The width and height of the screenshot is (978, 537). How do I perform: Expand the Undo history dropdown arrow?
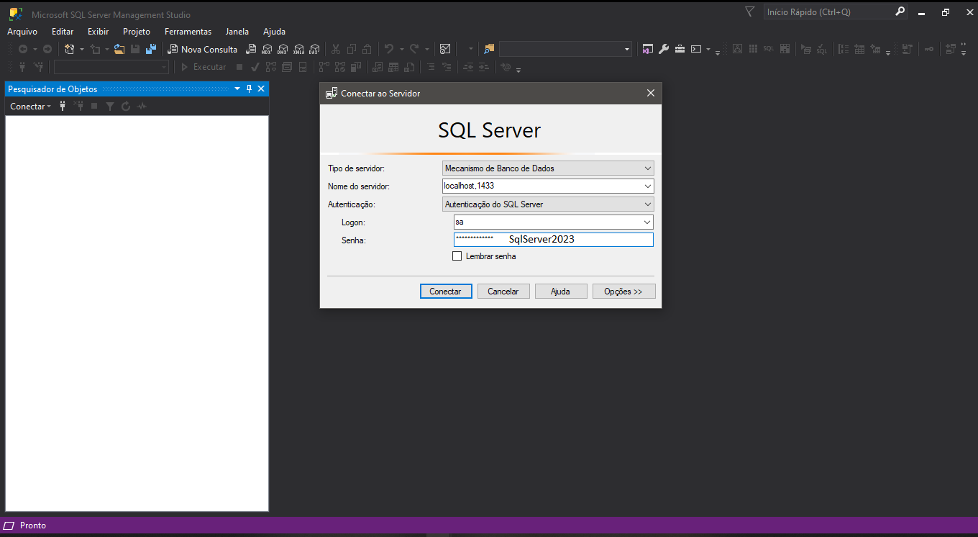(401, 50)
